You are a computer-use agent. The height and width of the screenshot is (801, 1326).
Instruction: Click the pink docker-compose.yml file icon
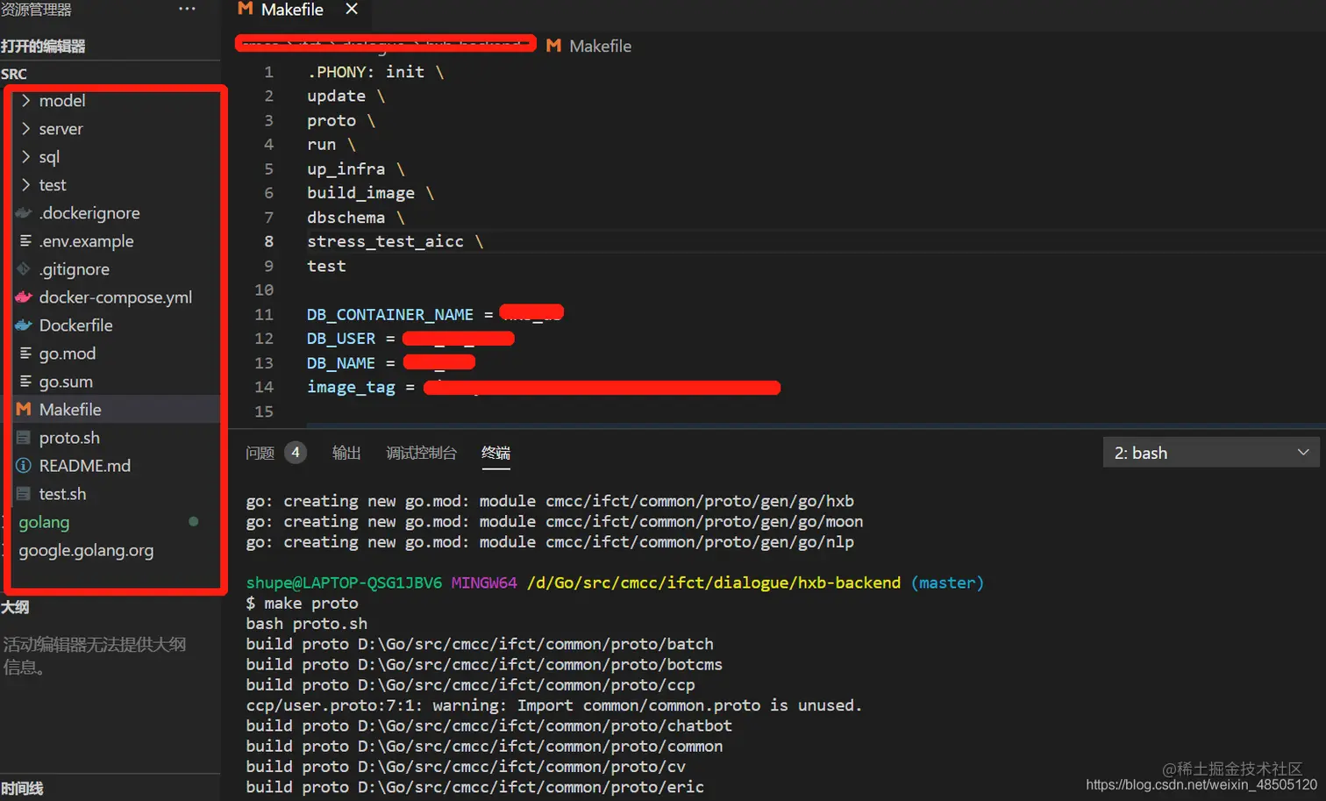(x=24, y=297)
